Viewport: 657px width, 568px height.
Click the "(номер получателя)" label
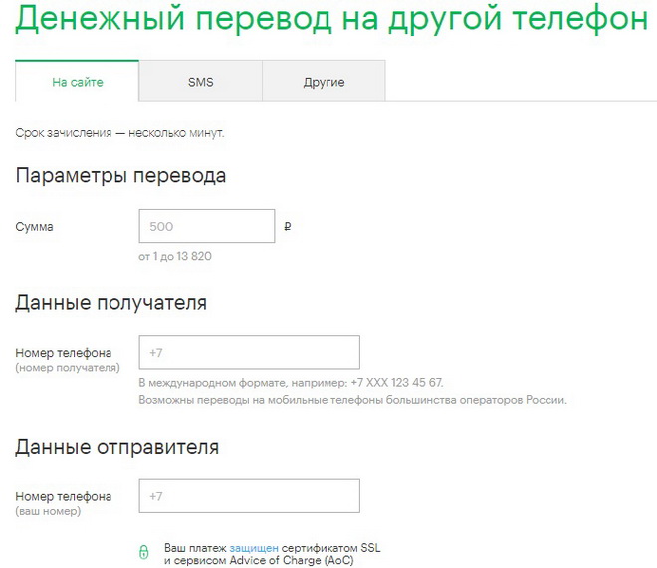tap(68, 368)
